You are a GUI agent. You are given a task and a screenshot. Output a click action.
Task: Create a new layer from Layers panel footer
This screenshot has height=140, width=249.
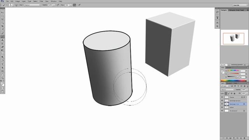click(241, 138)
